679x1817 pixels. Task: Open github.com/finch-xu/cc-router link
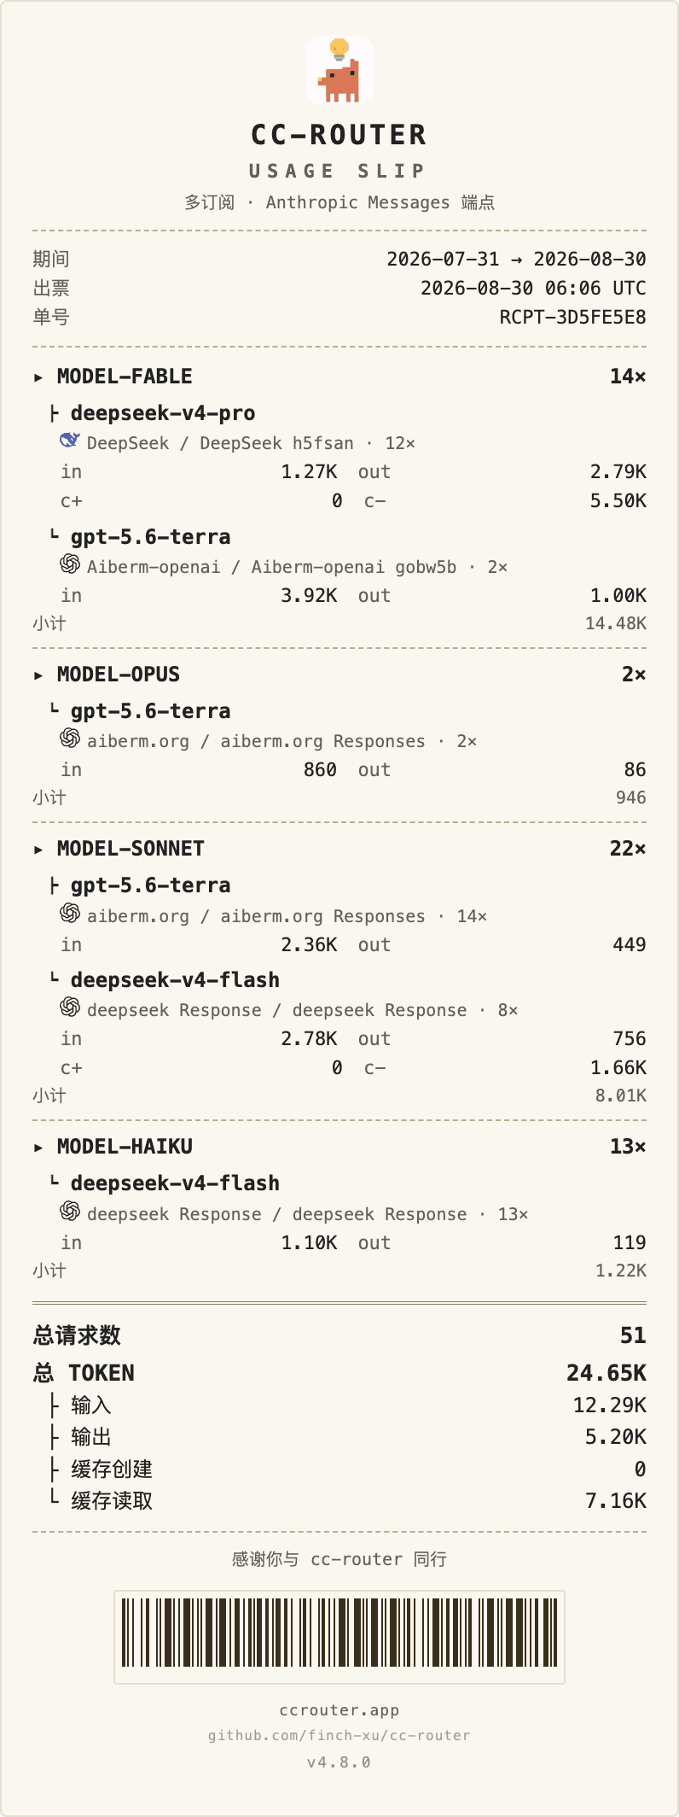pos(339,1736)
